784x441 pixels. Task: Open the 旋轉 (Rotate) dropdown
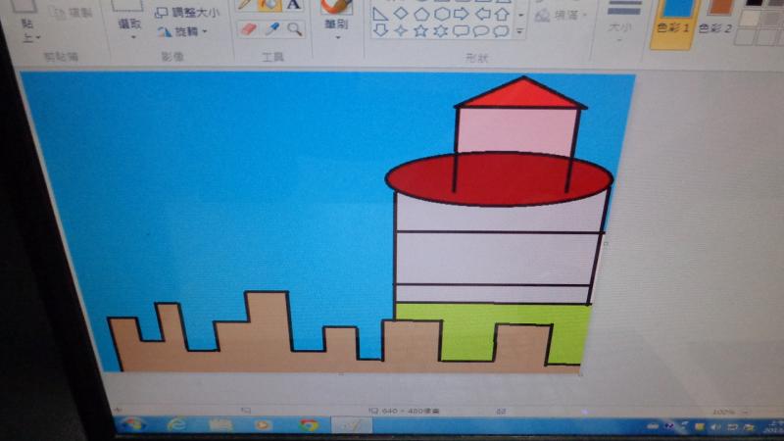182,31
